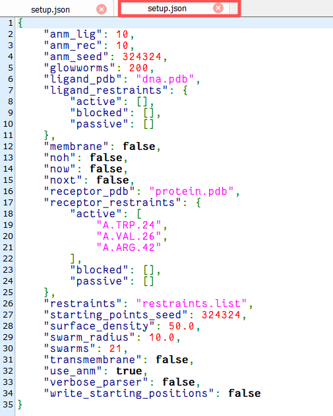Click the surface_density value 50.0

[x=181, y=326]
